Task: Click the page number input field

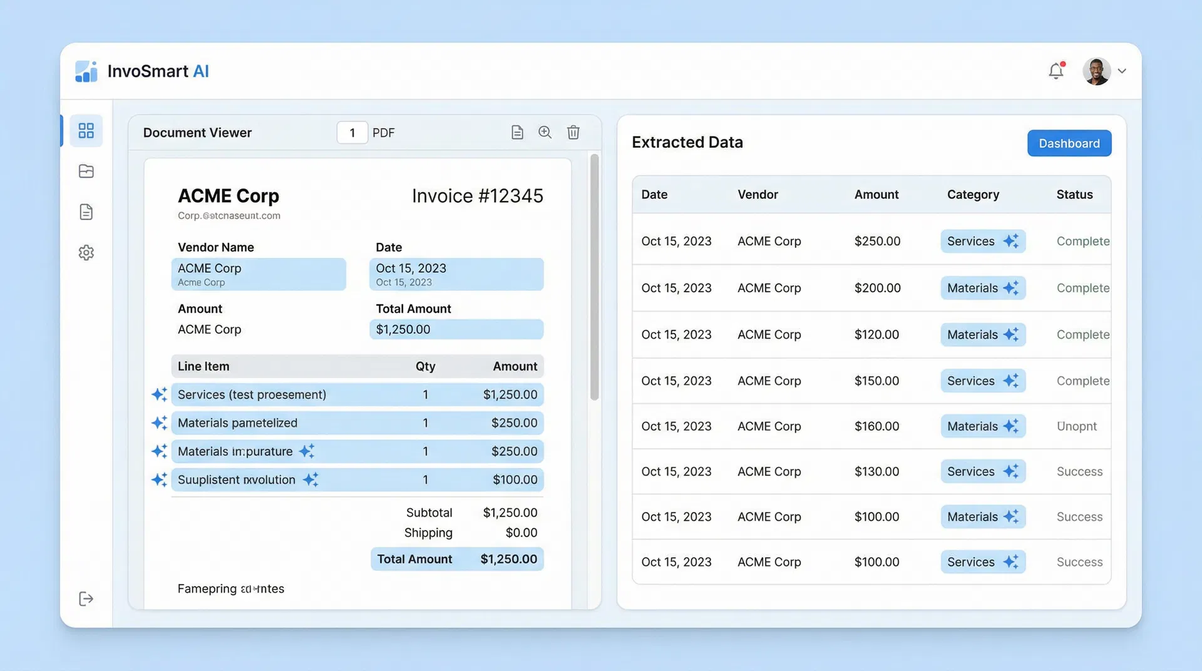Action: pyautogui.click(x=352, y=133)
